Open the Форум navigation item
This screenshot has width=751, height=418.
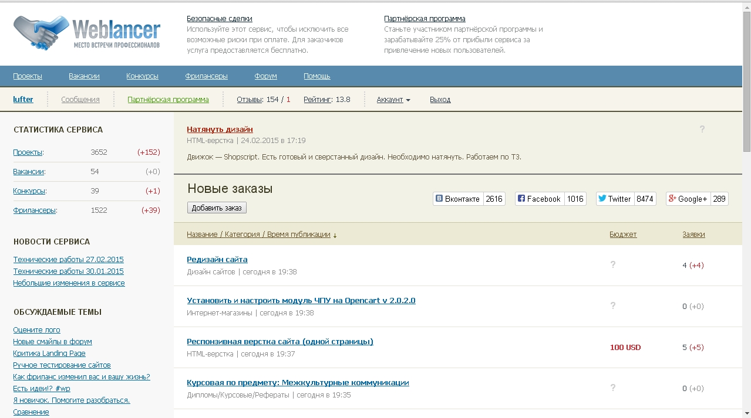(x=265, y=76)
